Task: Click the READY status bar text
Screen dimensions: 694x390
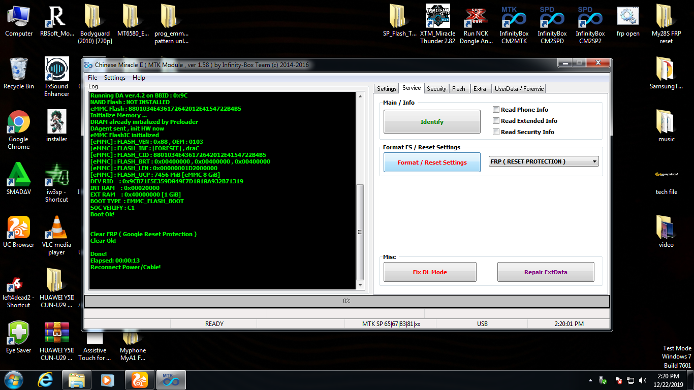Action: click(x=214, y=324)
